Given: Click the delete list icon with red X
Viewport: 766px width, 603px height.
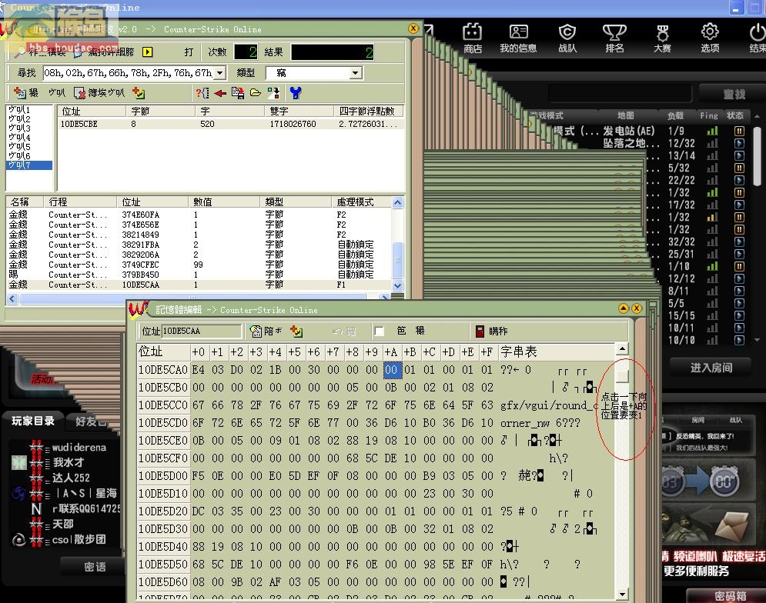Looking at the screenshot, I should coord(79,93).
